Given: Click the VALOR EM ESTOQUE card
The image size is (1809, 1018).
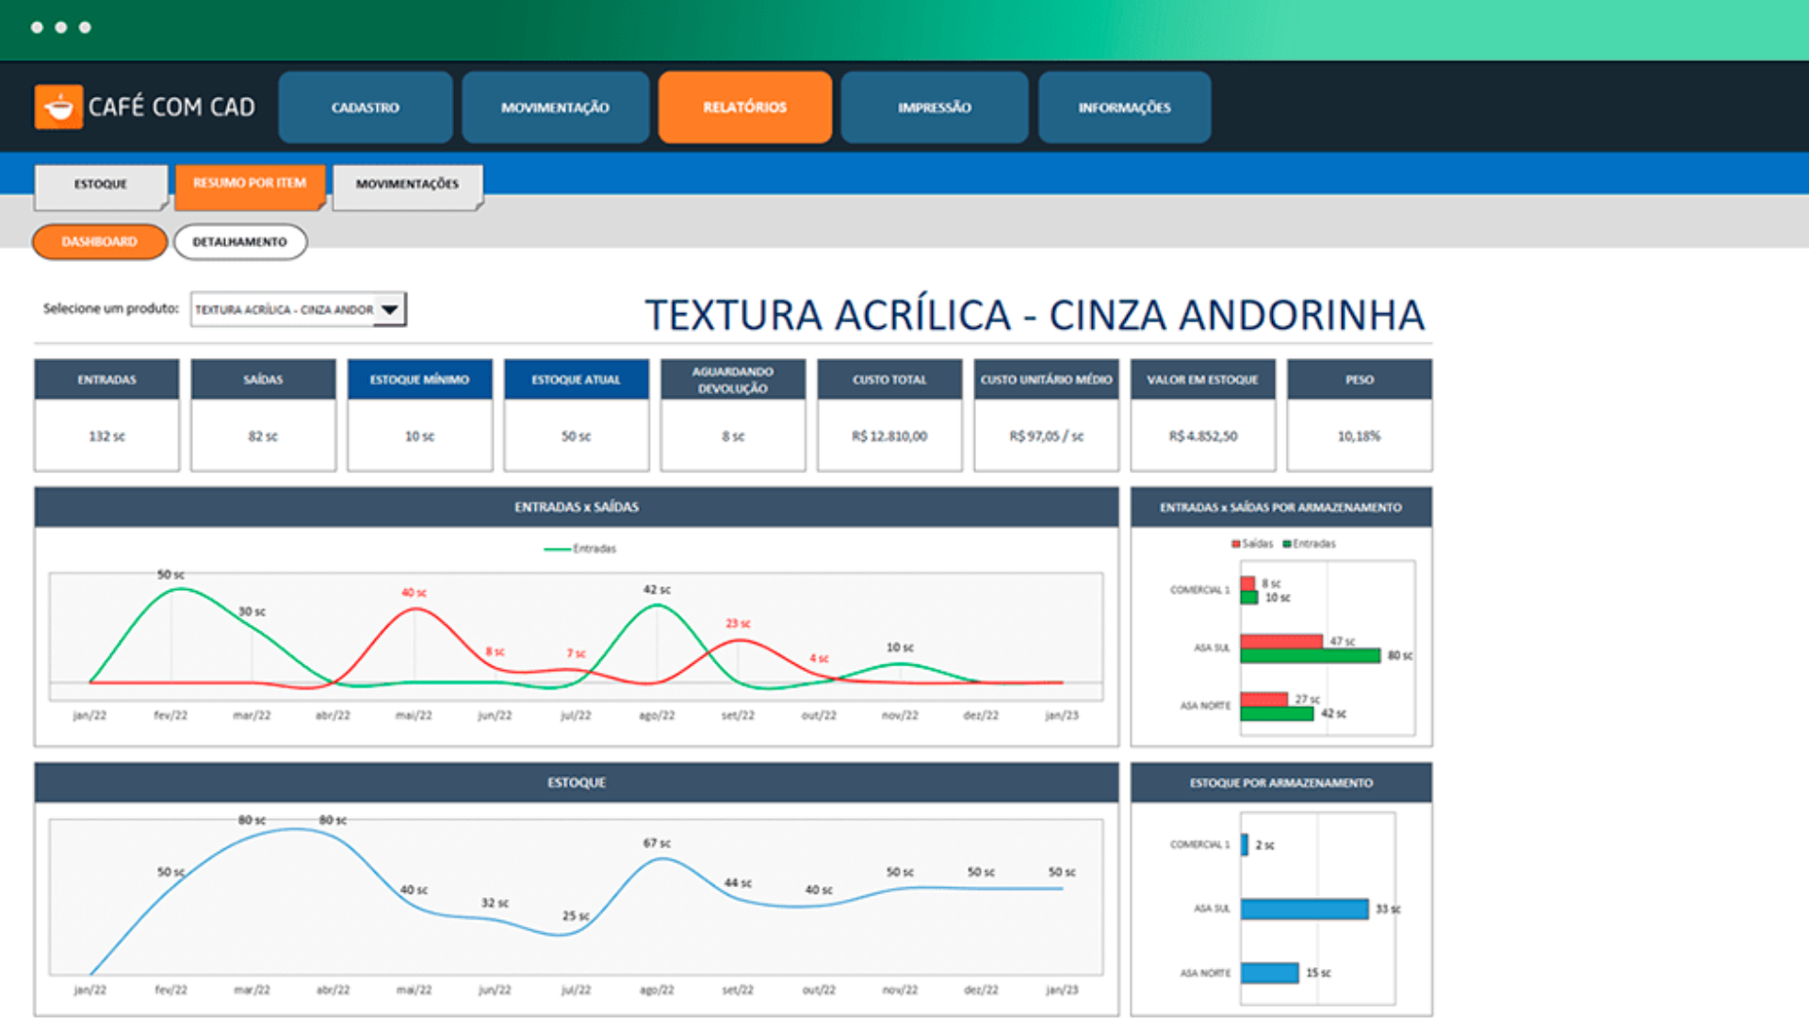Looking at the screenshot, I should pos(1202,415).
